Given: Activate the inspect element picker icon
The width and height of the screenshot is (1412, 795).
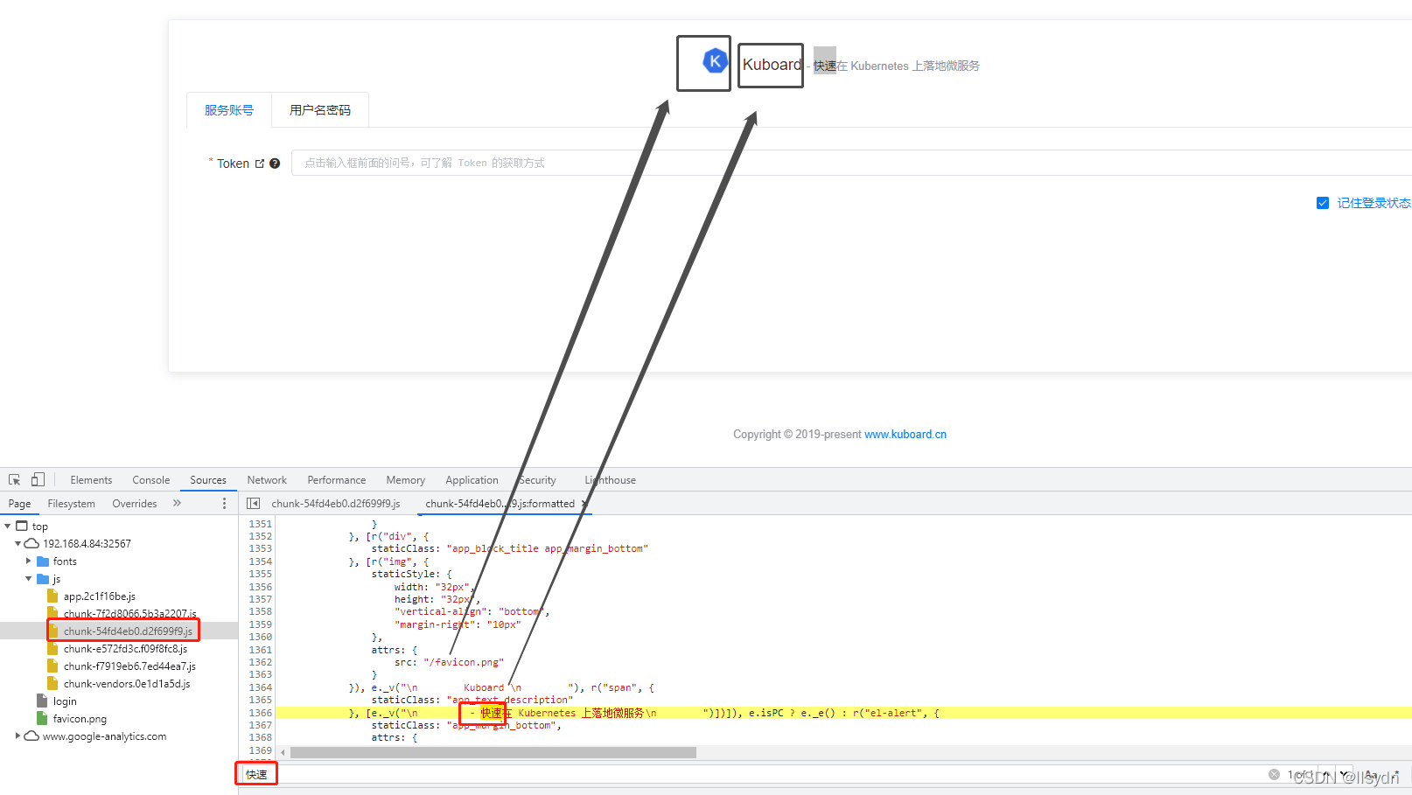Looking at the screenshot, I should click(14, 480).
